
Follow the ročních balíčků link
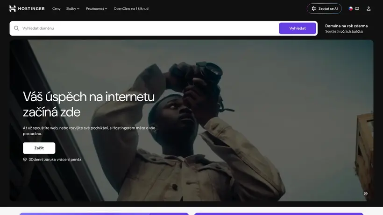[351, 31]
